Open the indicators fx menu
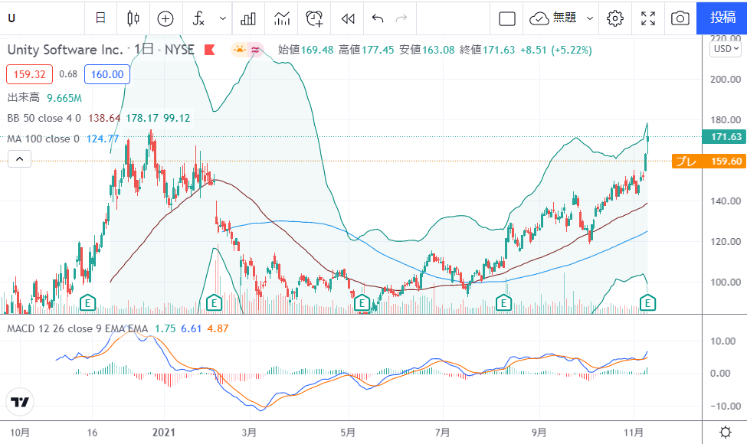 coord(198,18)
